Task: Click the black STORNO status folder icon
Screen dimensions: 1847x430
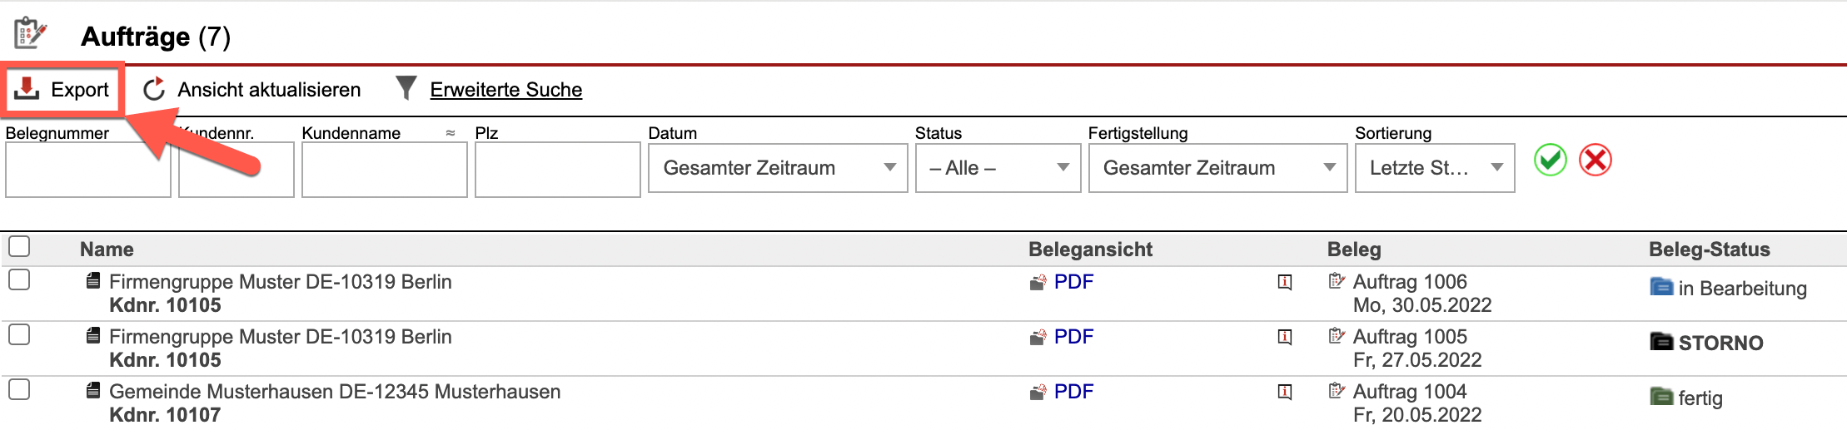Action: coord(1660,342)
